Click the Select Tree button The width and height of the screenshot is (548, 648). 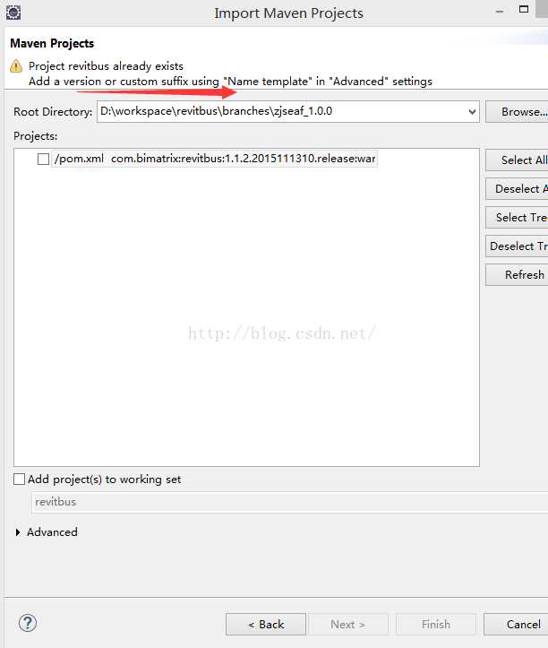click(x=518, y=218)
